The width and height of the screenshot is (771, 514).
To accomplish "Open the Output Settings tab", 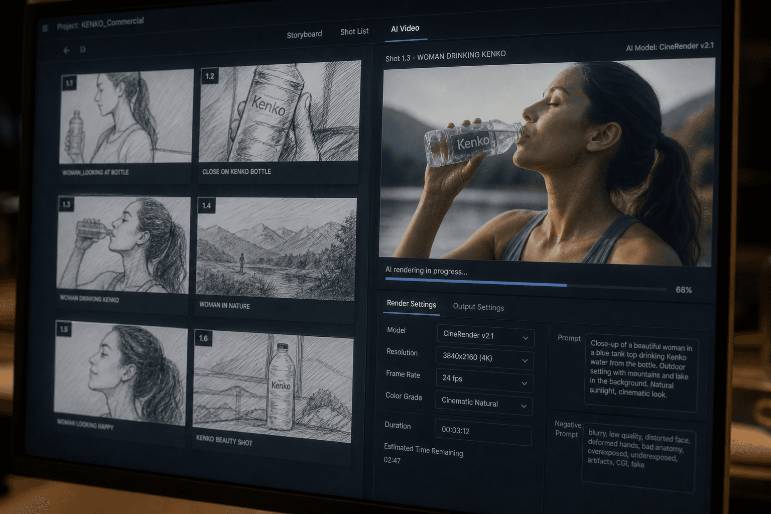I will tap(478, 307).
